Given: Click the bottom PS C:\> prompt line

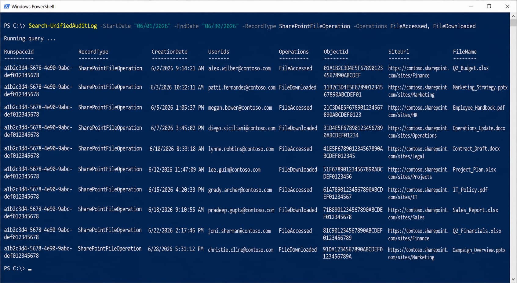Looking at the screenshot, I should [18, 268].
